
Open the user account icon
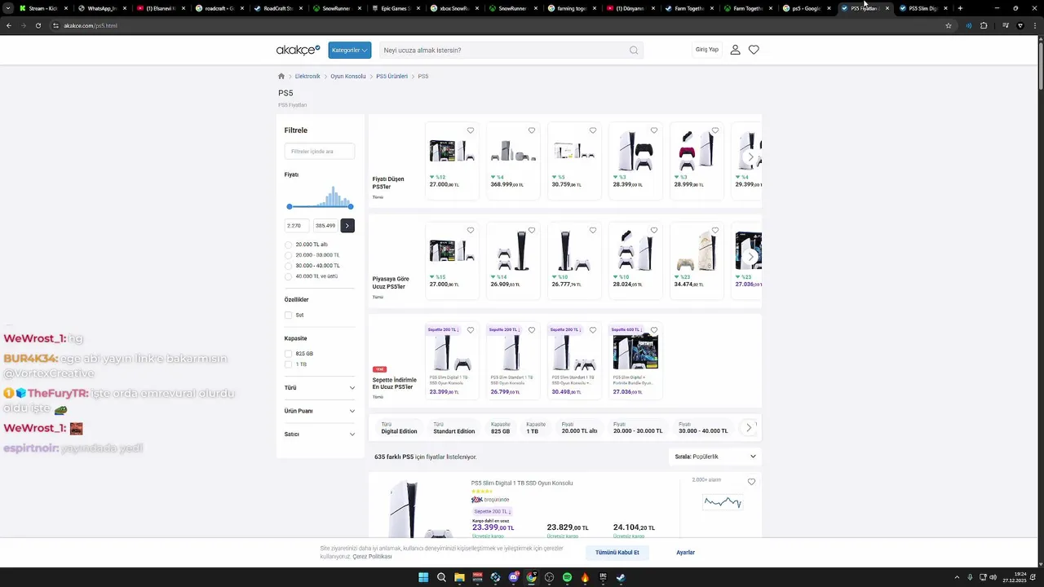735,50
